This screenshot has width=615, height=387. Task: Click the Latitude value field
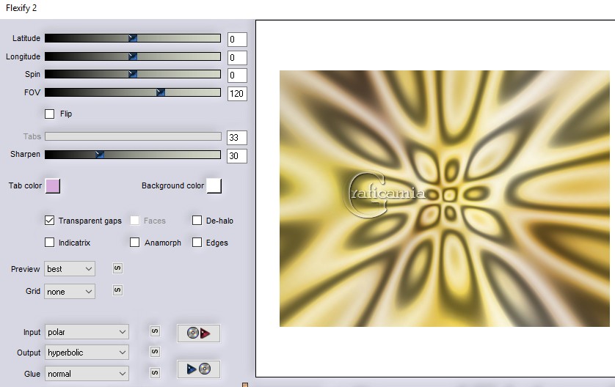point(237,39)
